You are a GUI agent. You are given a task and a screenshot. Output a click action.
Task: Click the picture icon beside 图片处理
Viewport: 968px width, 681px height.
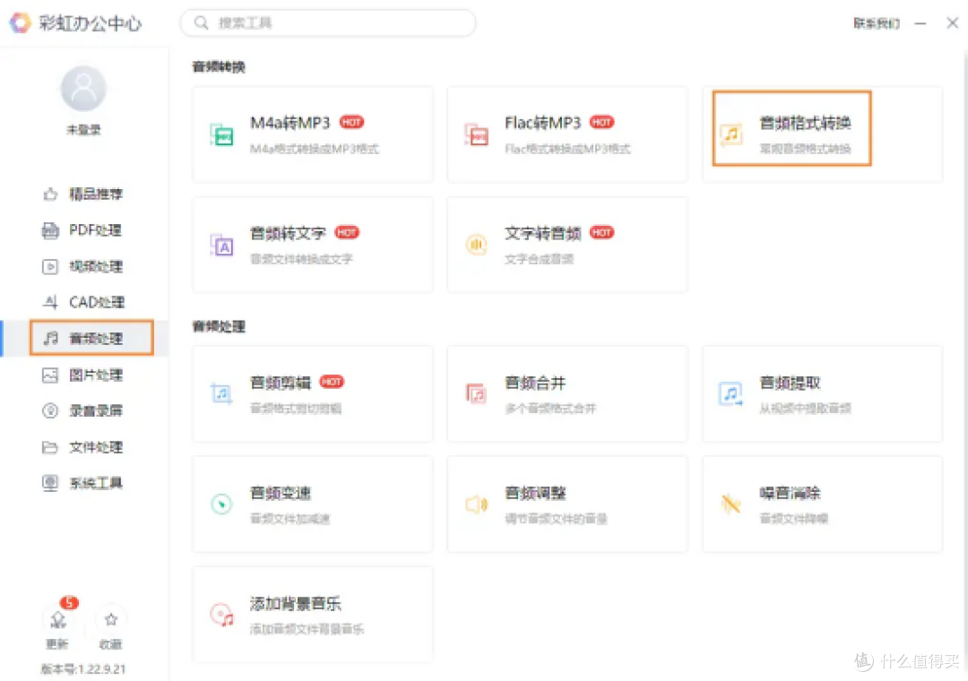tap(50, 375)
